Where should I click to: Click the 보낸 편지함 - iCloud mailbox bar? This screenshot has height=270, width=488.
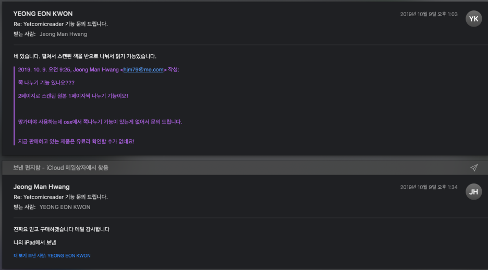click(x=60, y=167)
